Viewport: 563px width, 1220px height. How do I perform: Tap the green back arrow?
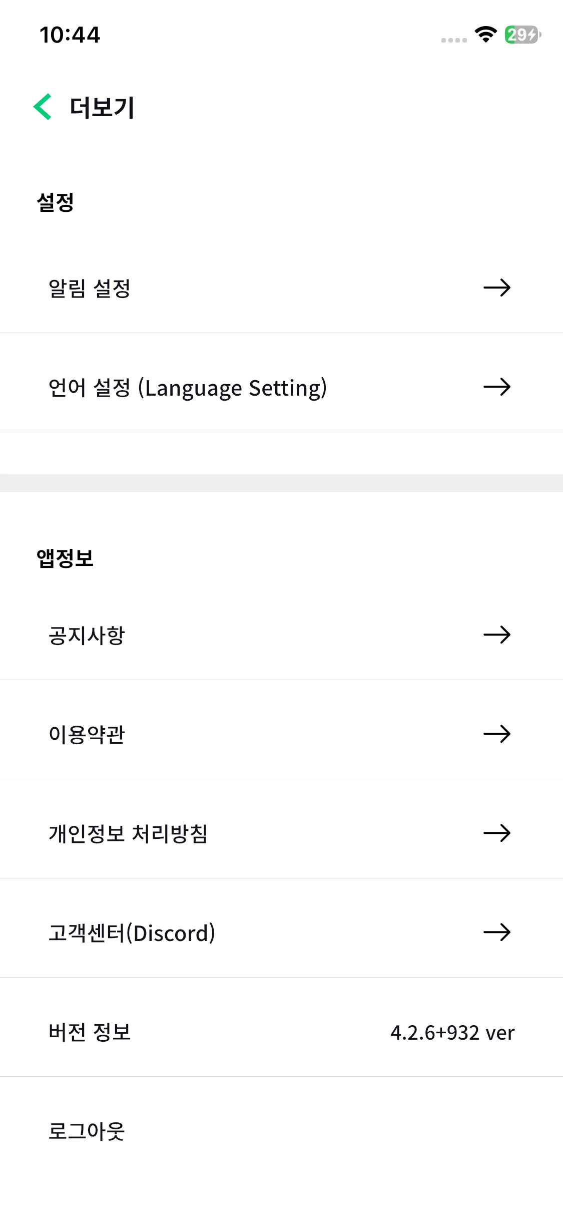point(43,107)
